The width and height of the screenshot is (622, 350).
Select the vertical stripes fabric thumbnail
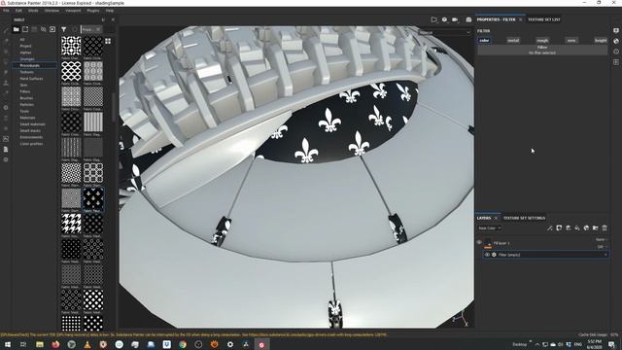coord(93,122)
